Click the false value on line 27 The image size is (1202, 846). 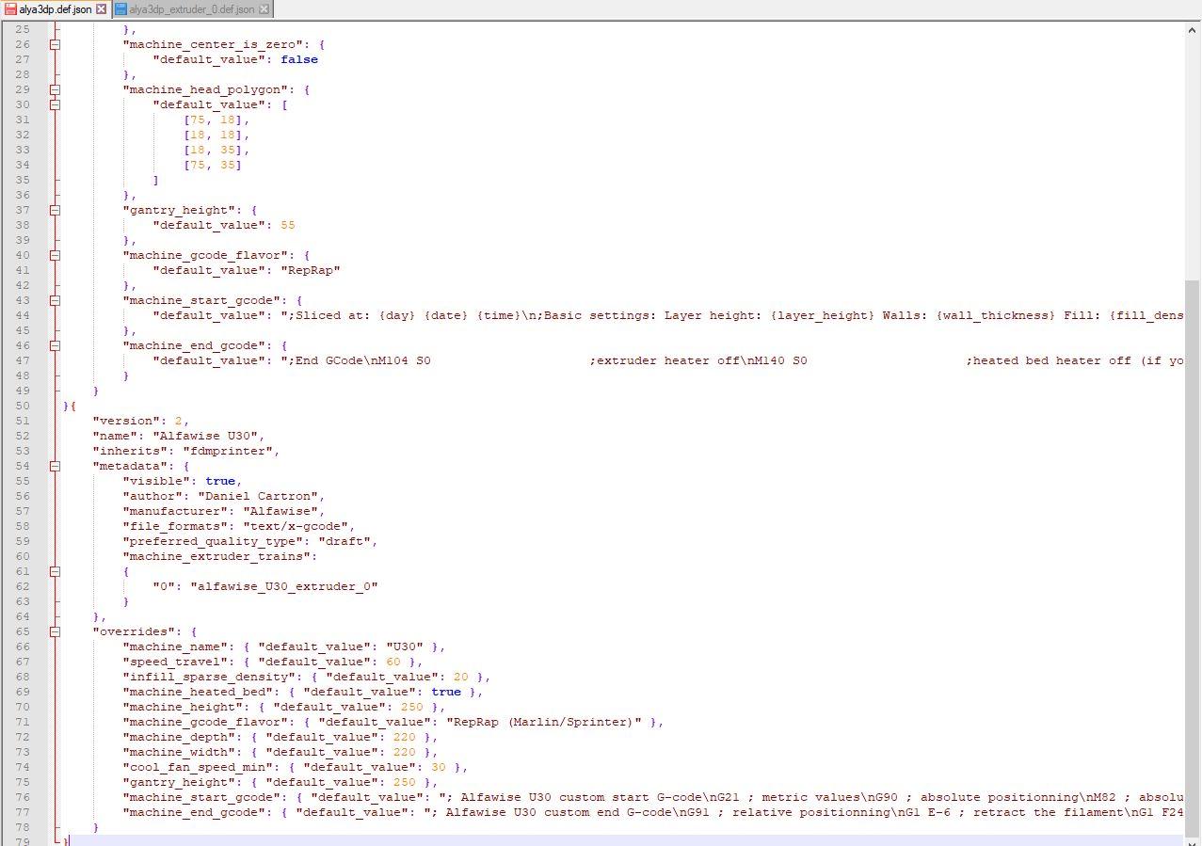[x=299, y=59]
